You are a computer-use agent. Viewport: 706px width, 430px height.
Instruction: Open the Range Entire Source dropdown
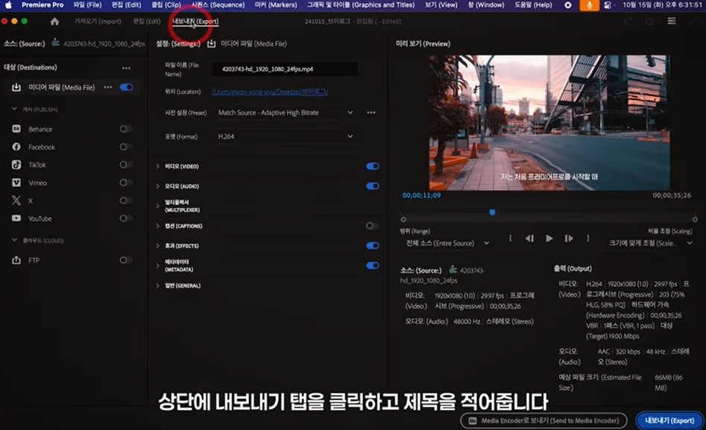(447, 243)
